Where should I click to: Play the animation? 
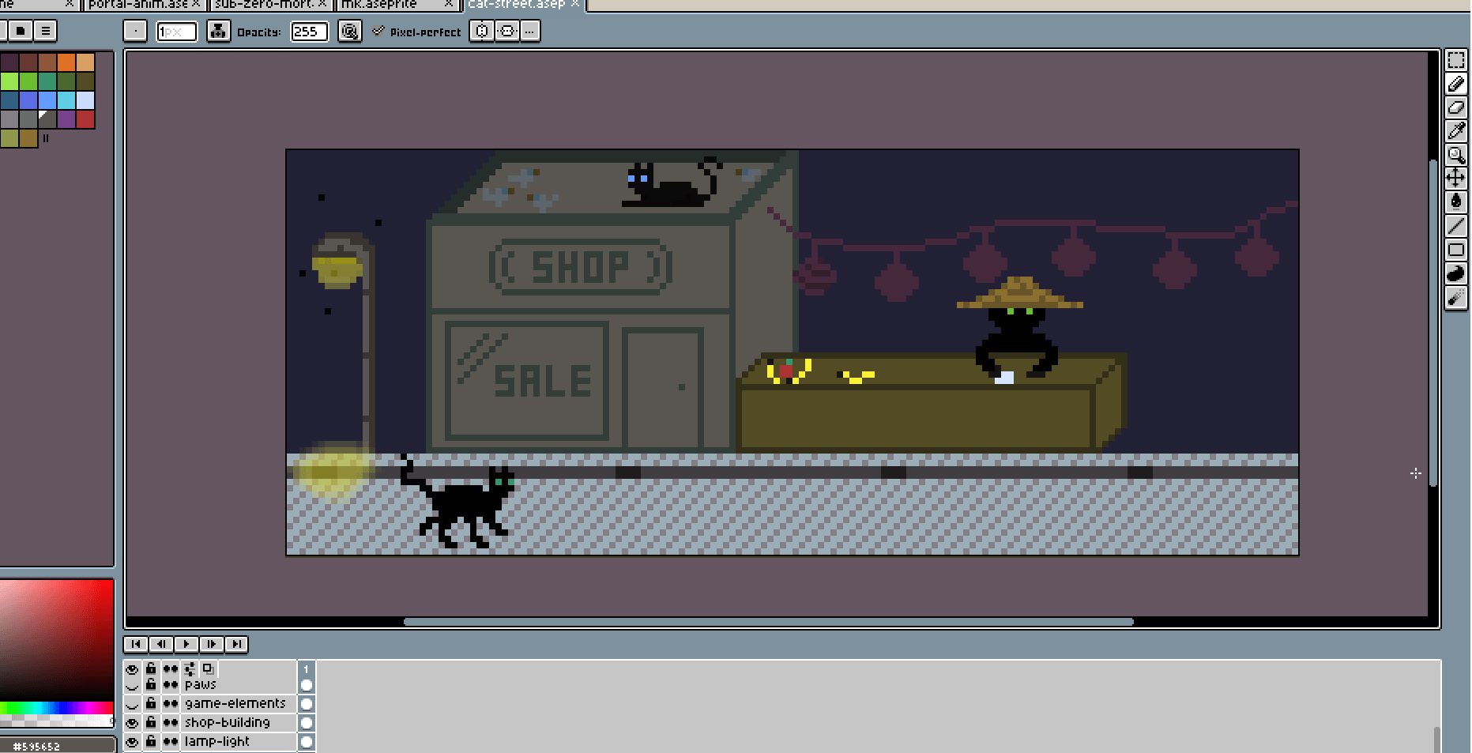pos(186,645)
